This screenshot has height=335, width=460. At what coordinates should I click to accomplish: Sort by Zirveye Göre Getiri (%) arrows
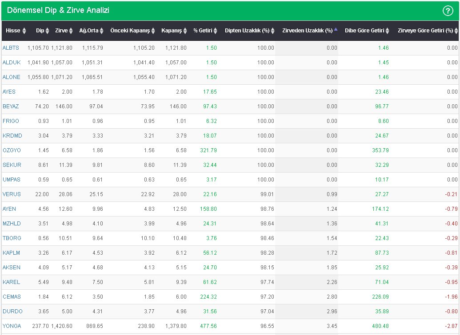pos(456,31)
